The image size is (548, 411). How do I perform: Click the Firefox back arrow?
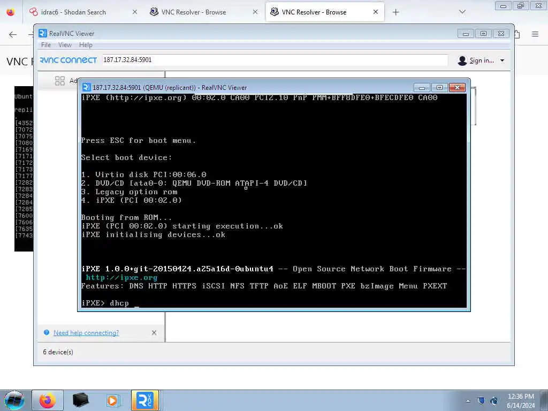[x=13, y=34]
